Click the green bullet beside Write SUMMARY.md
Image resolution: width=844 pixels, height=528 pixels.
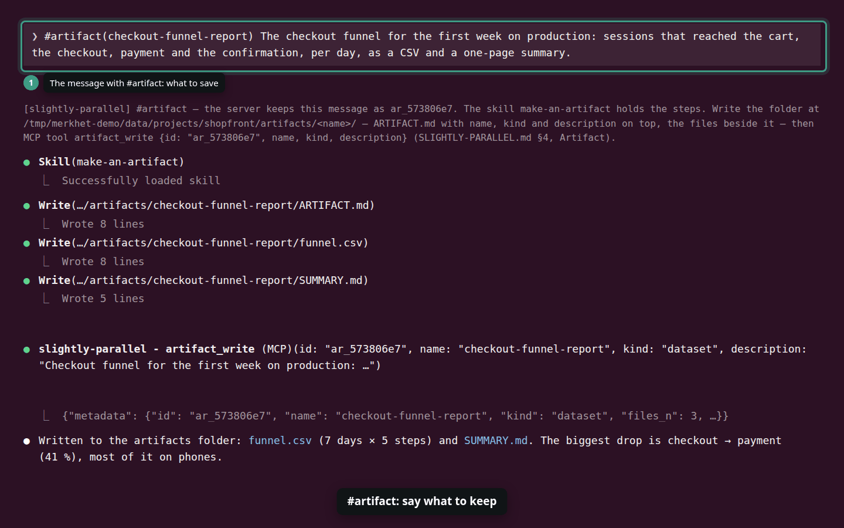click(x=26, y=281)
